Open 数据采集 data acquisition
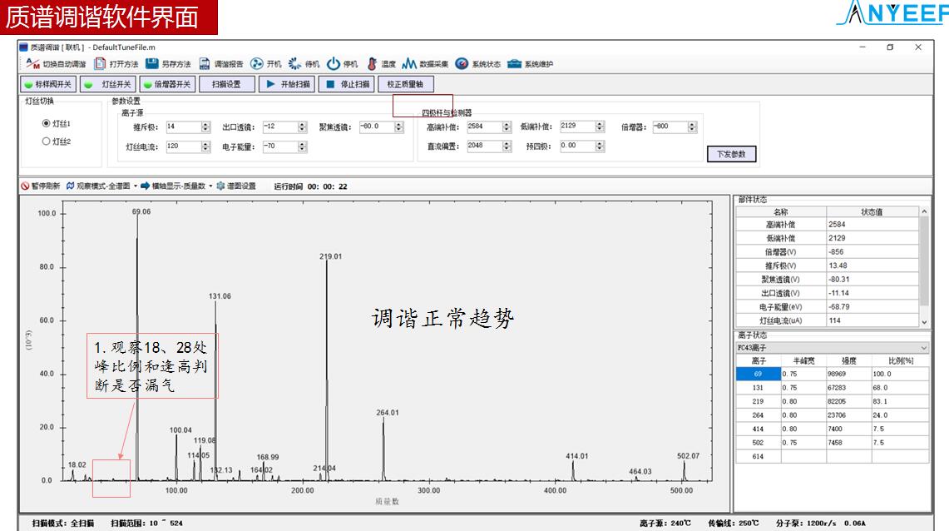Screen dimensions: 949x531 point(409,64)
